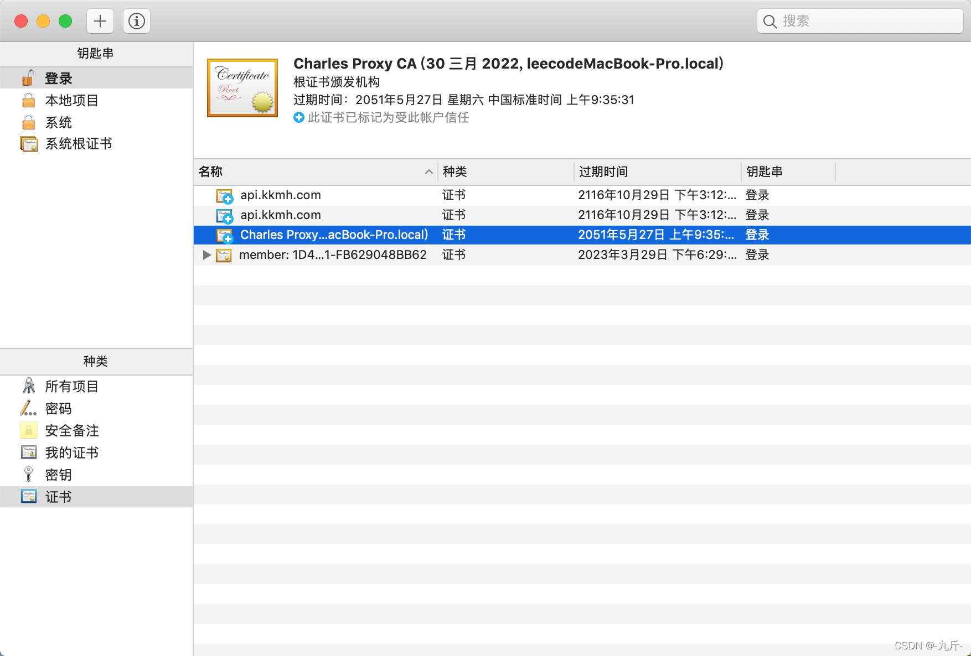Close the Keychain Access window
The width and height of the screenshot is (971, 656).
point(21,21)
